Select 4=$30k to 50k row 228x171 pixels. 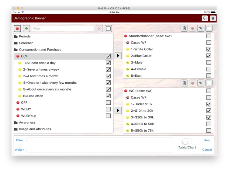168,124
